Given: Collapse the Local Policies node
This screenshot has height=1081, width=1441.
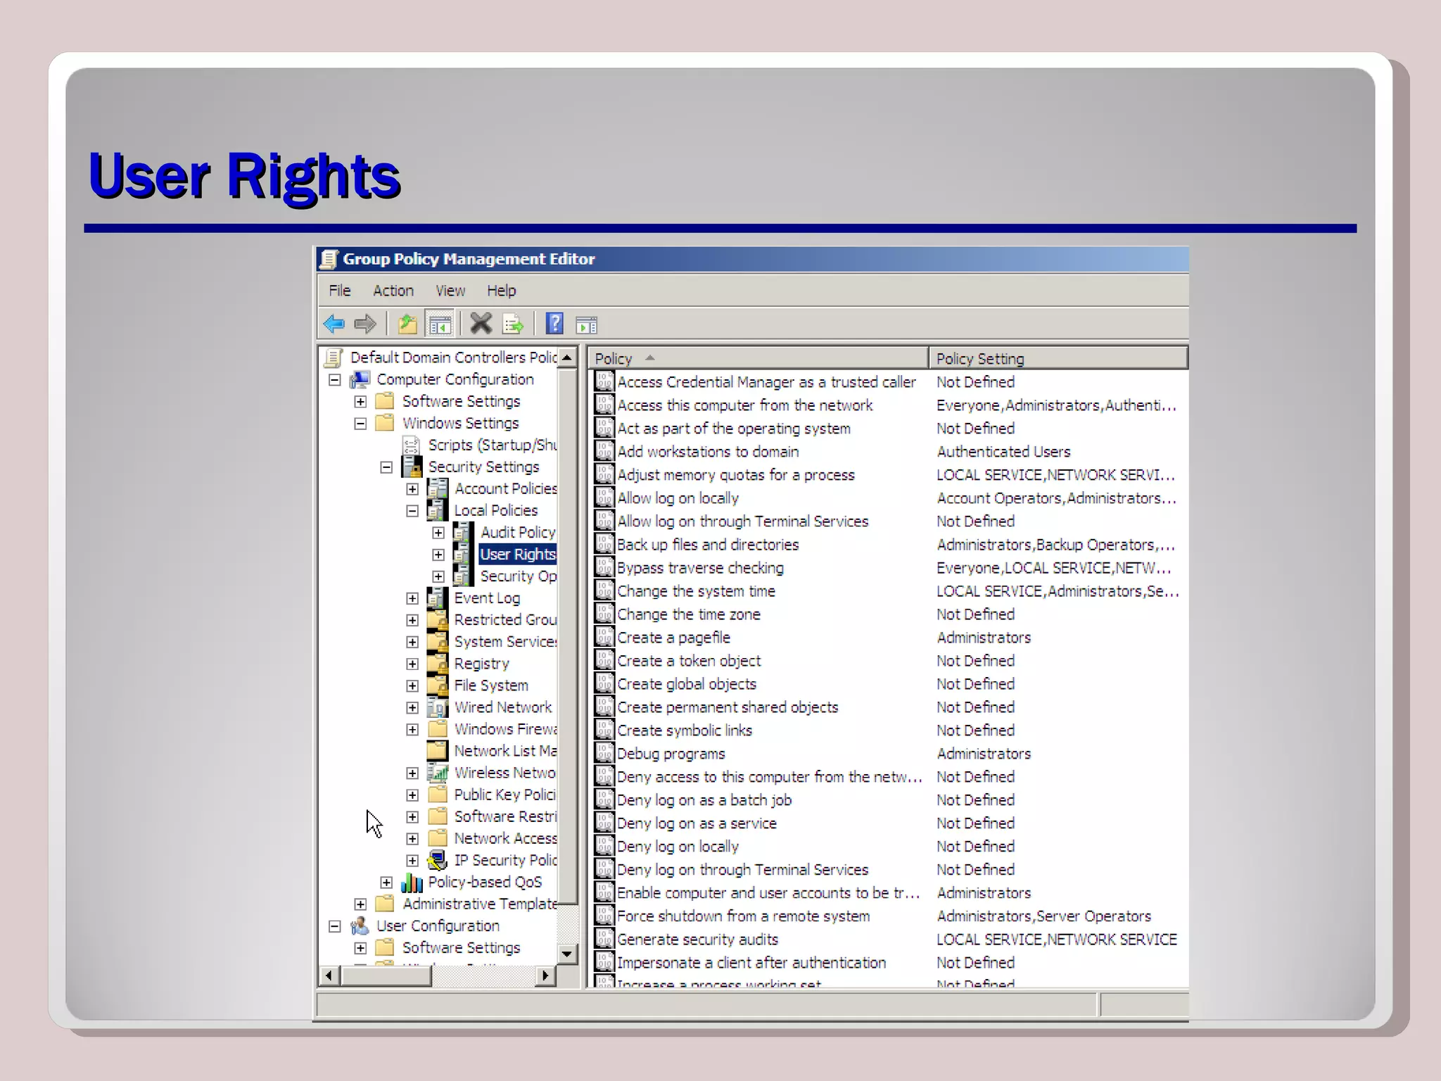Looking at the screenshot, I should 412,511.
